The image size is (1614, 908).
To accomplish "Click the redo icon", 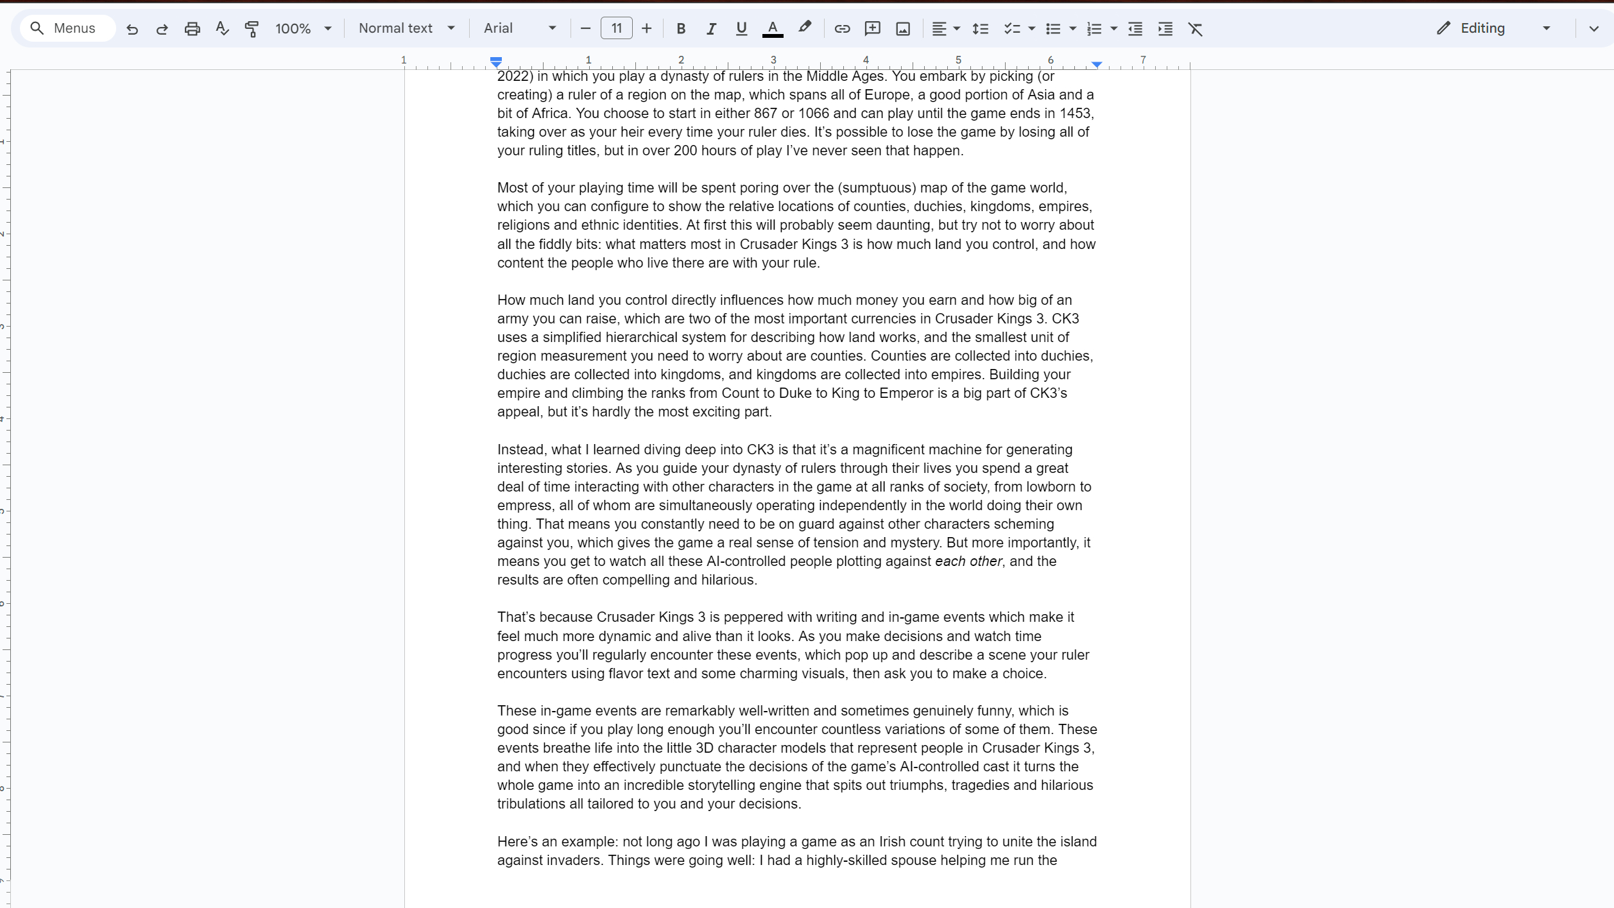I will point(162,28).
